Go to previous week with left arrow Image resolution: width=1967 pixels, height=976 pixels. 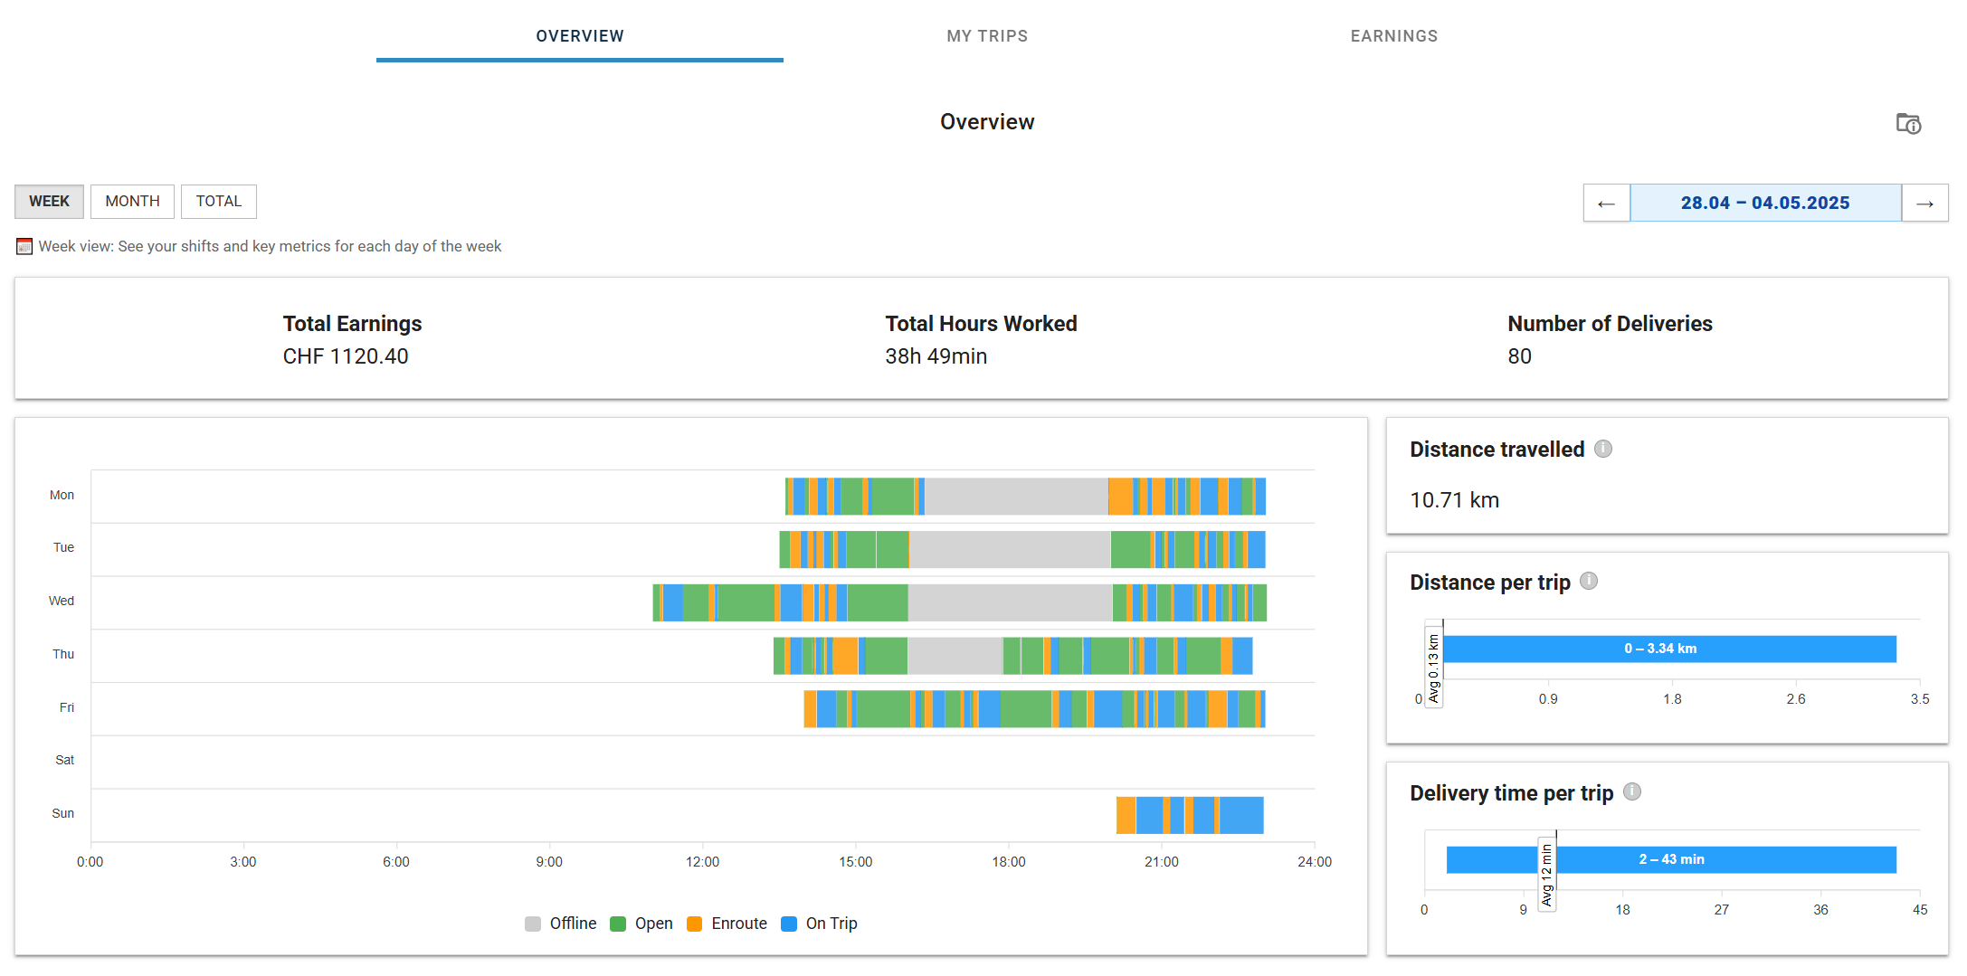pyautogui.click(x=1607, y=203)
